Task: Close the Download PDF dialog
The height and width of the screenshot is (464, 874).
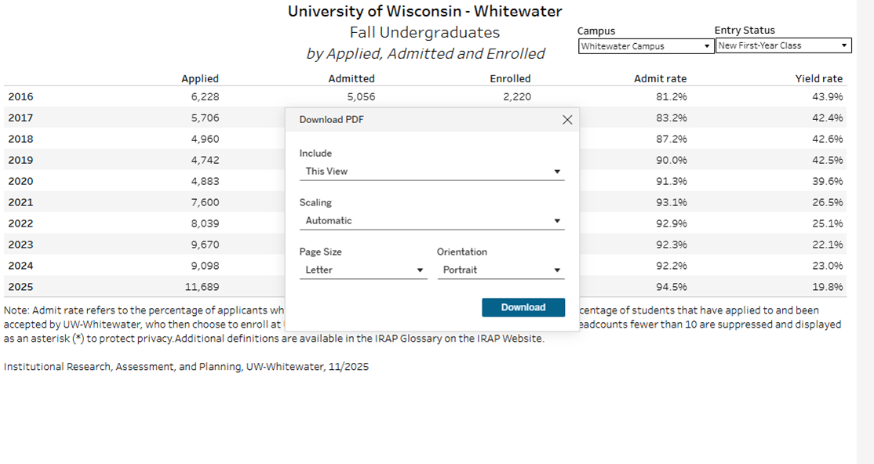Action: coord(567,120)
